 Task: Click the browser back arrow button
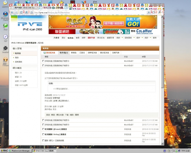click(12, 12)
